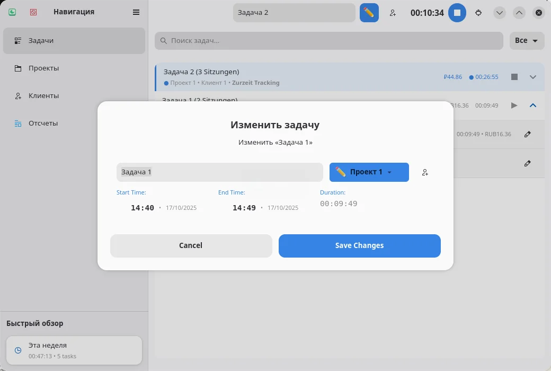Open Клиенты in the navigation sidebar
Image resolution: width=551 pixels, height=371 pixels.
tap(43, 96)
